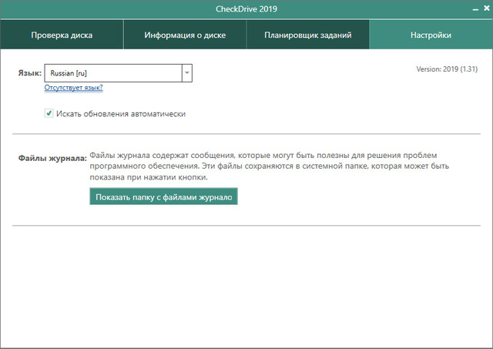
Task: Click the Version: 2019 (1.31) text
Action: tap(448, 68)
